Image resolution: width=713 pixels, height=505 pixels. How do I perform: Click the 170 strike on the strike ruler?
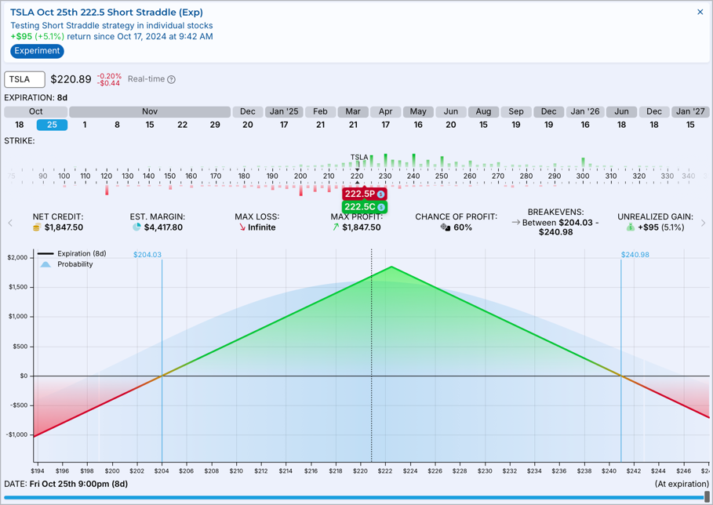click(216, 176)
